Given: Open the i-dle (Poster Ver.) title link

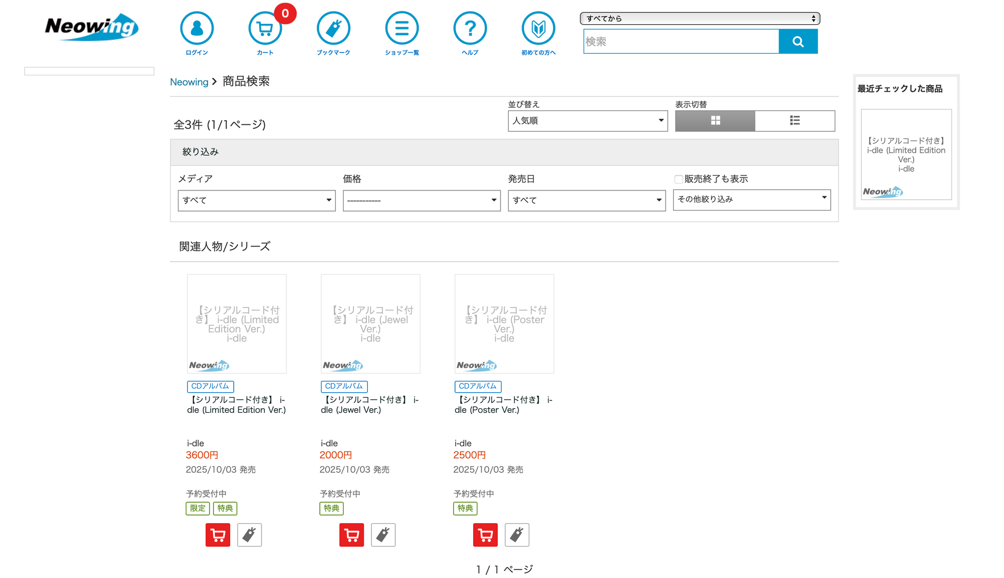Looking at the screenshot, I should pos(504,405).
